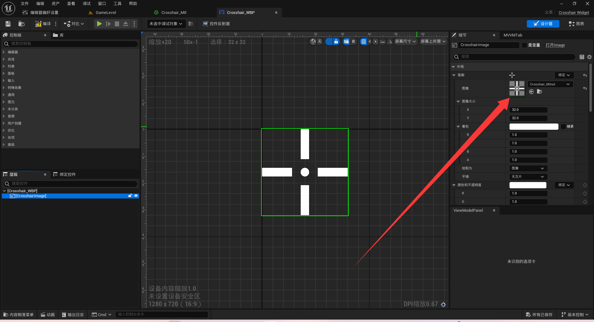Viewport: 594px width, 322px height.
Task: Toggle grid snapping icon in viewport
Action: pyautogui.click(x=364, y=41)
